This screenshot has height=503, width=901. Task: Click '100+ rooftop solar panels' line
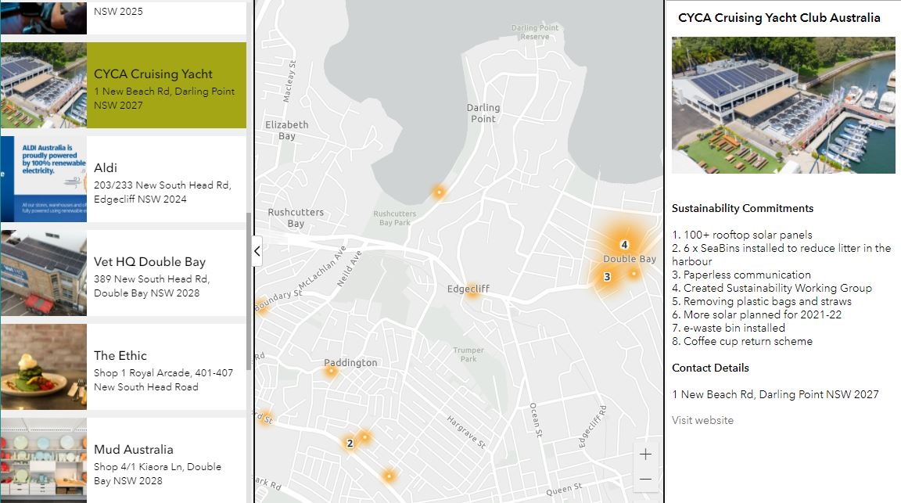[741, 235]
